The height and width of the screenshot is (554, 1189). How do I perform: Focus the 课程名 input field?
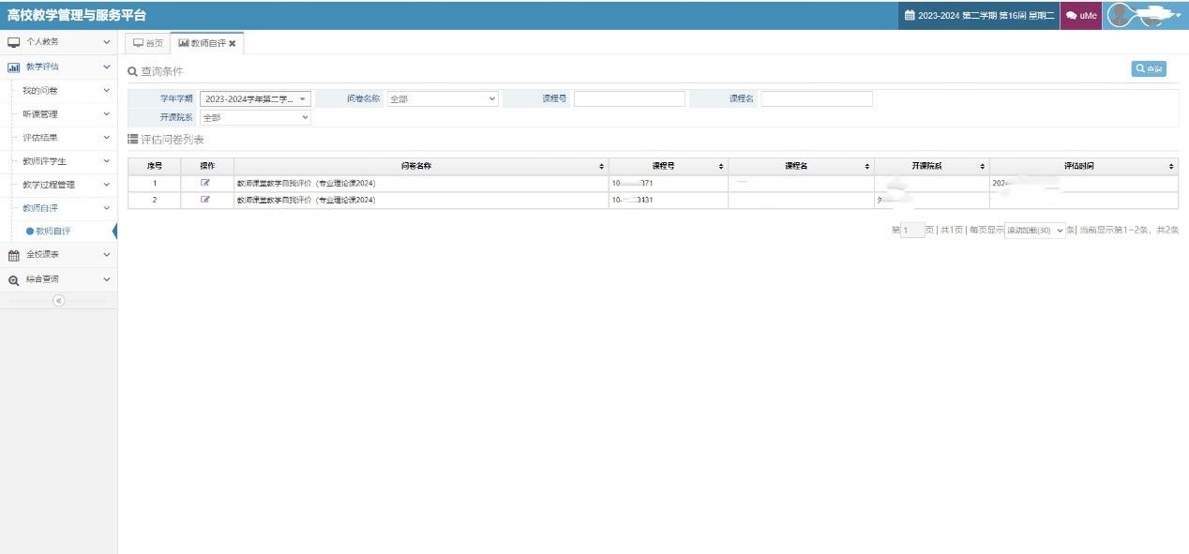(x=817, y=98)
